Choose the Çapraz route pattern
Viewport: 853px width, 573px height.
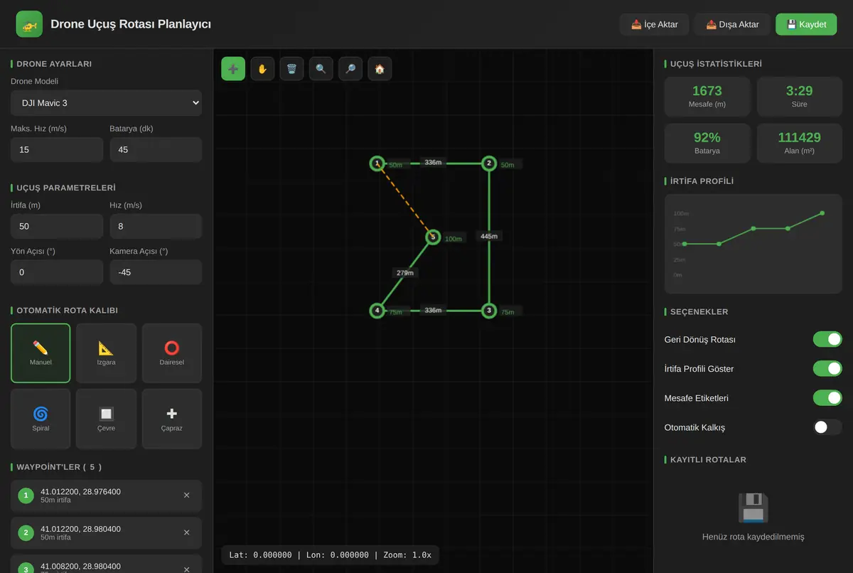tap(172, 419)
